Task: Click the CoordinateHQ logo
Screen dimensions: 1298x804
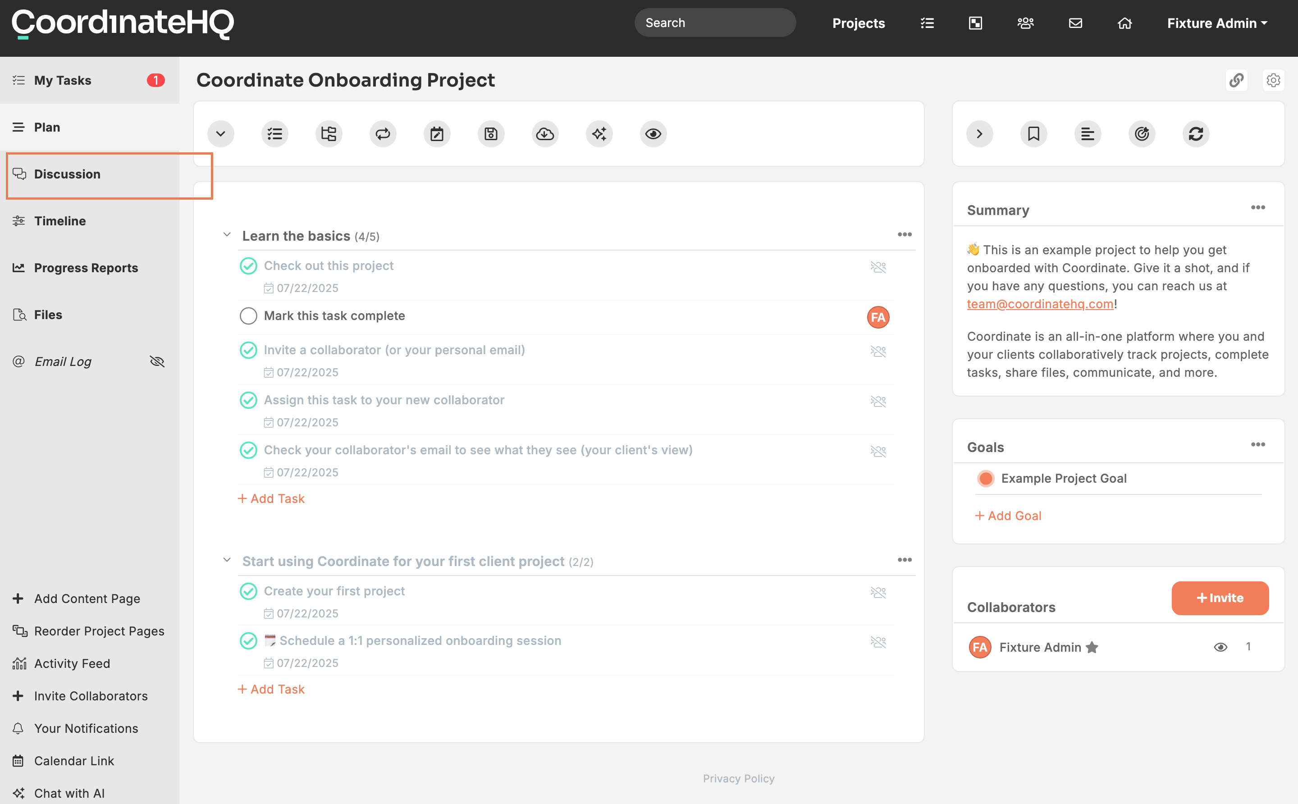Action: 123,23
